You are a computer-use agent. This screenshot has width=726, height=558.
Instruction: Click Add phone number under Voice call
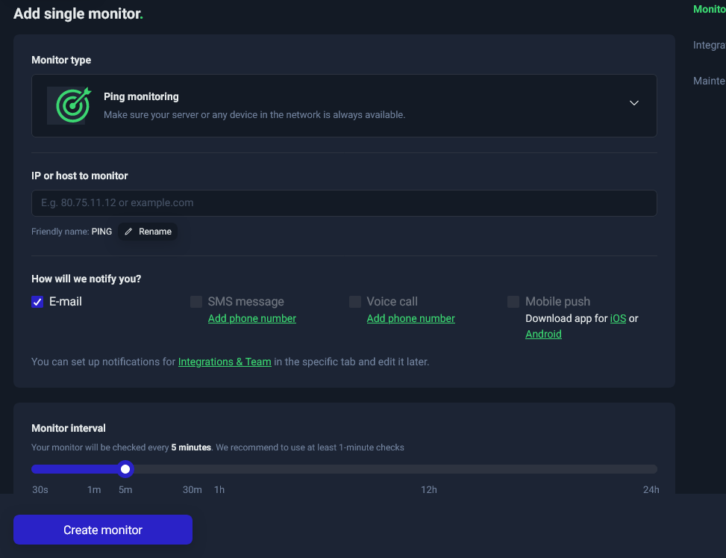pos(410,319)
